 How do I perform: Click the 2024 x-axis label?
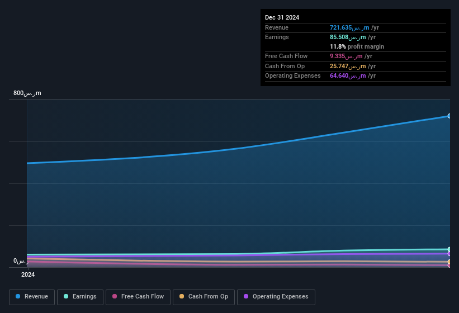[x=28, y=274]
